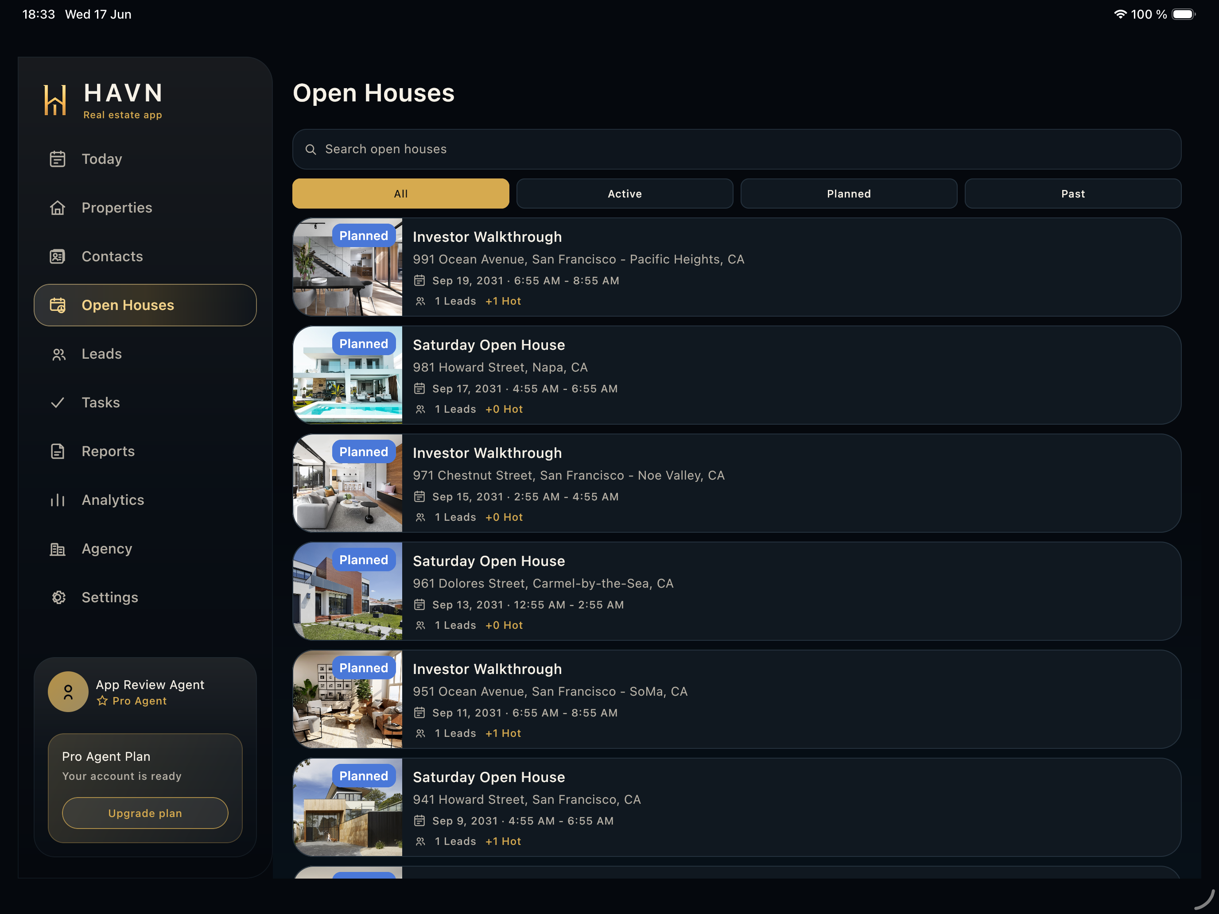Click the HAVN logo icon
Screen dimensions: 1219x914
coord(55,100)
